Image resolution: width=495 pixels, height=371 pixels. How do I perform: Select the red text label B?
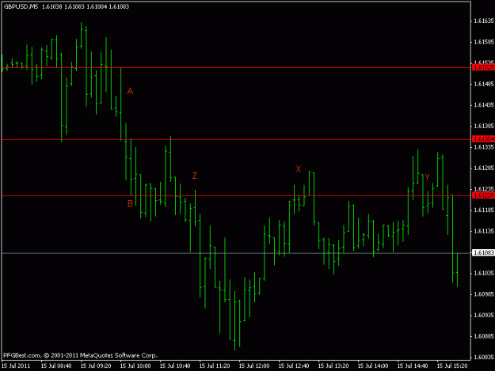(x=130, y=203)
